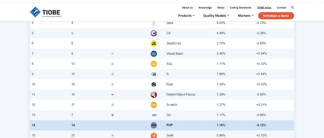This screenshot has width=324, height=138.
Task: Open the Coding Standards page
Action: [240, 8]
